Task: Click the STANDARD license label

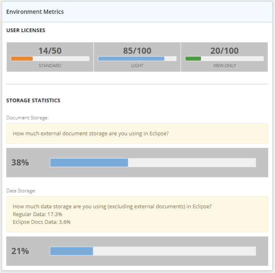Action: coord(50,66)
